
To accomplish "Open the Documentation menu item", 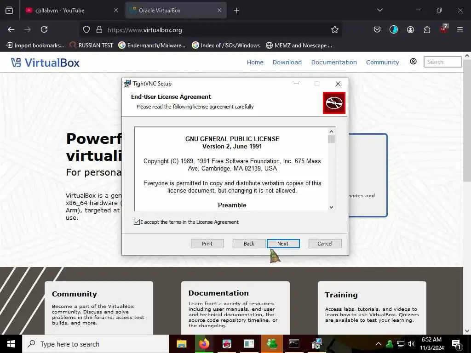I will (334, 62).
